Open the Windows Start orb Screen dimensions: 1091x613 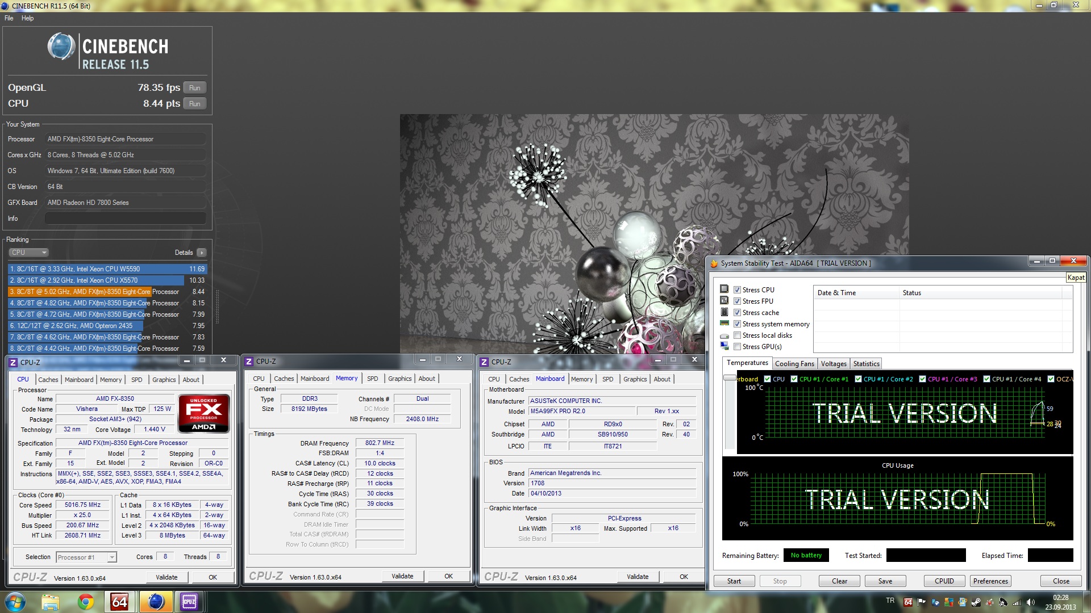pyautogui.click(x=14, y=602)
